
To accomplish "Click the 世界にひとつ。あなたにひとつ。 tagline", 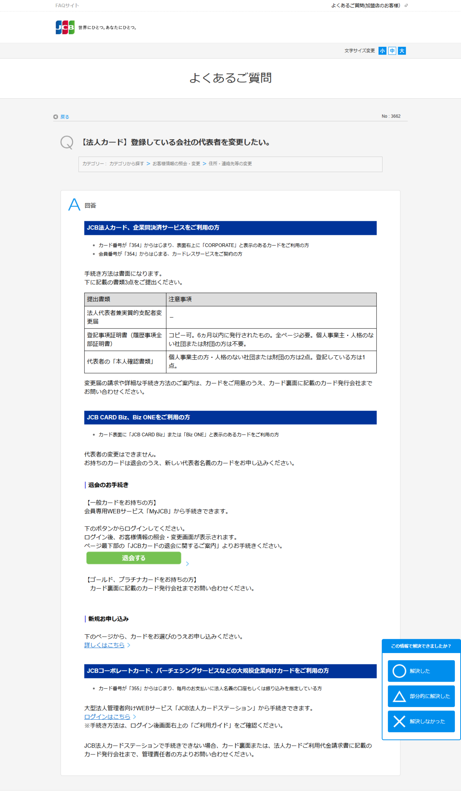I will click(x=107, y=27).
